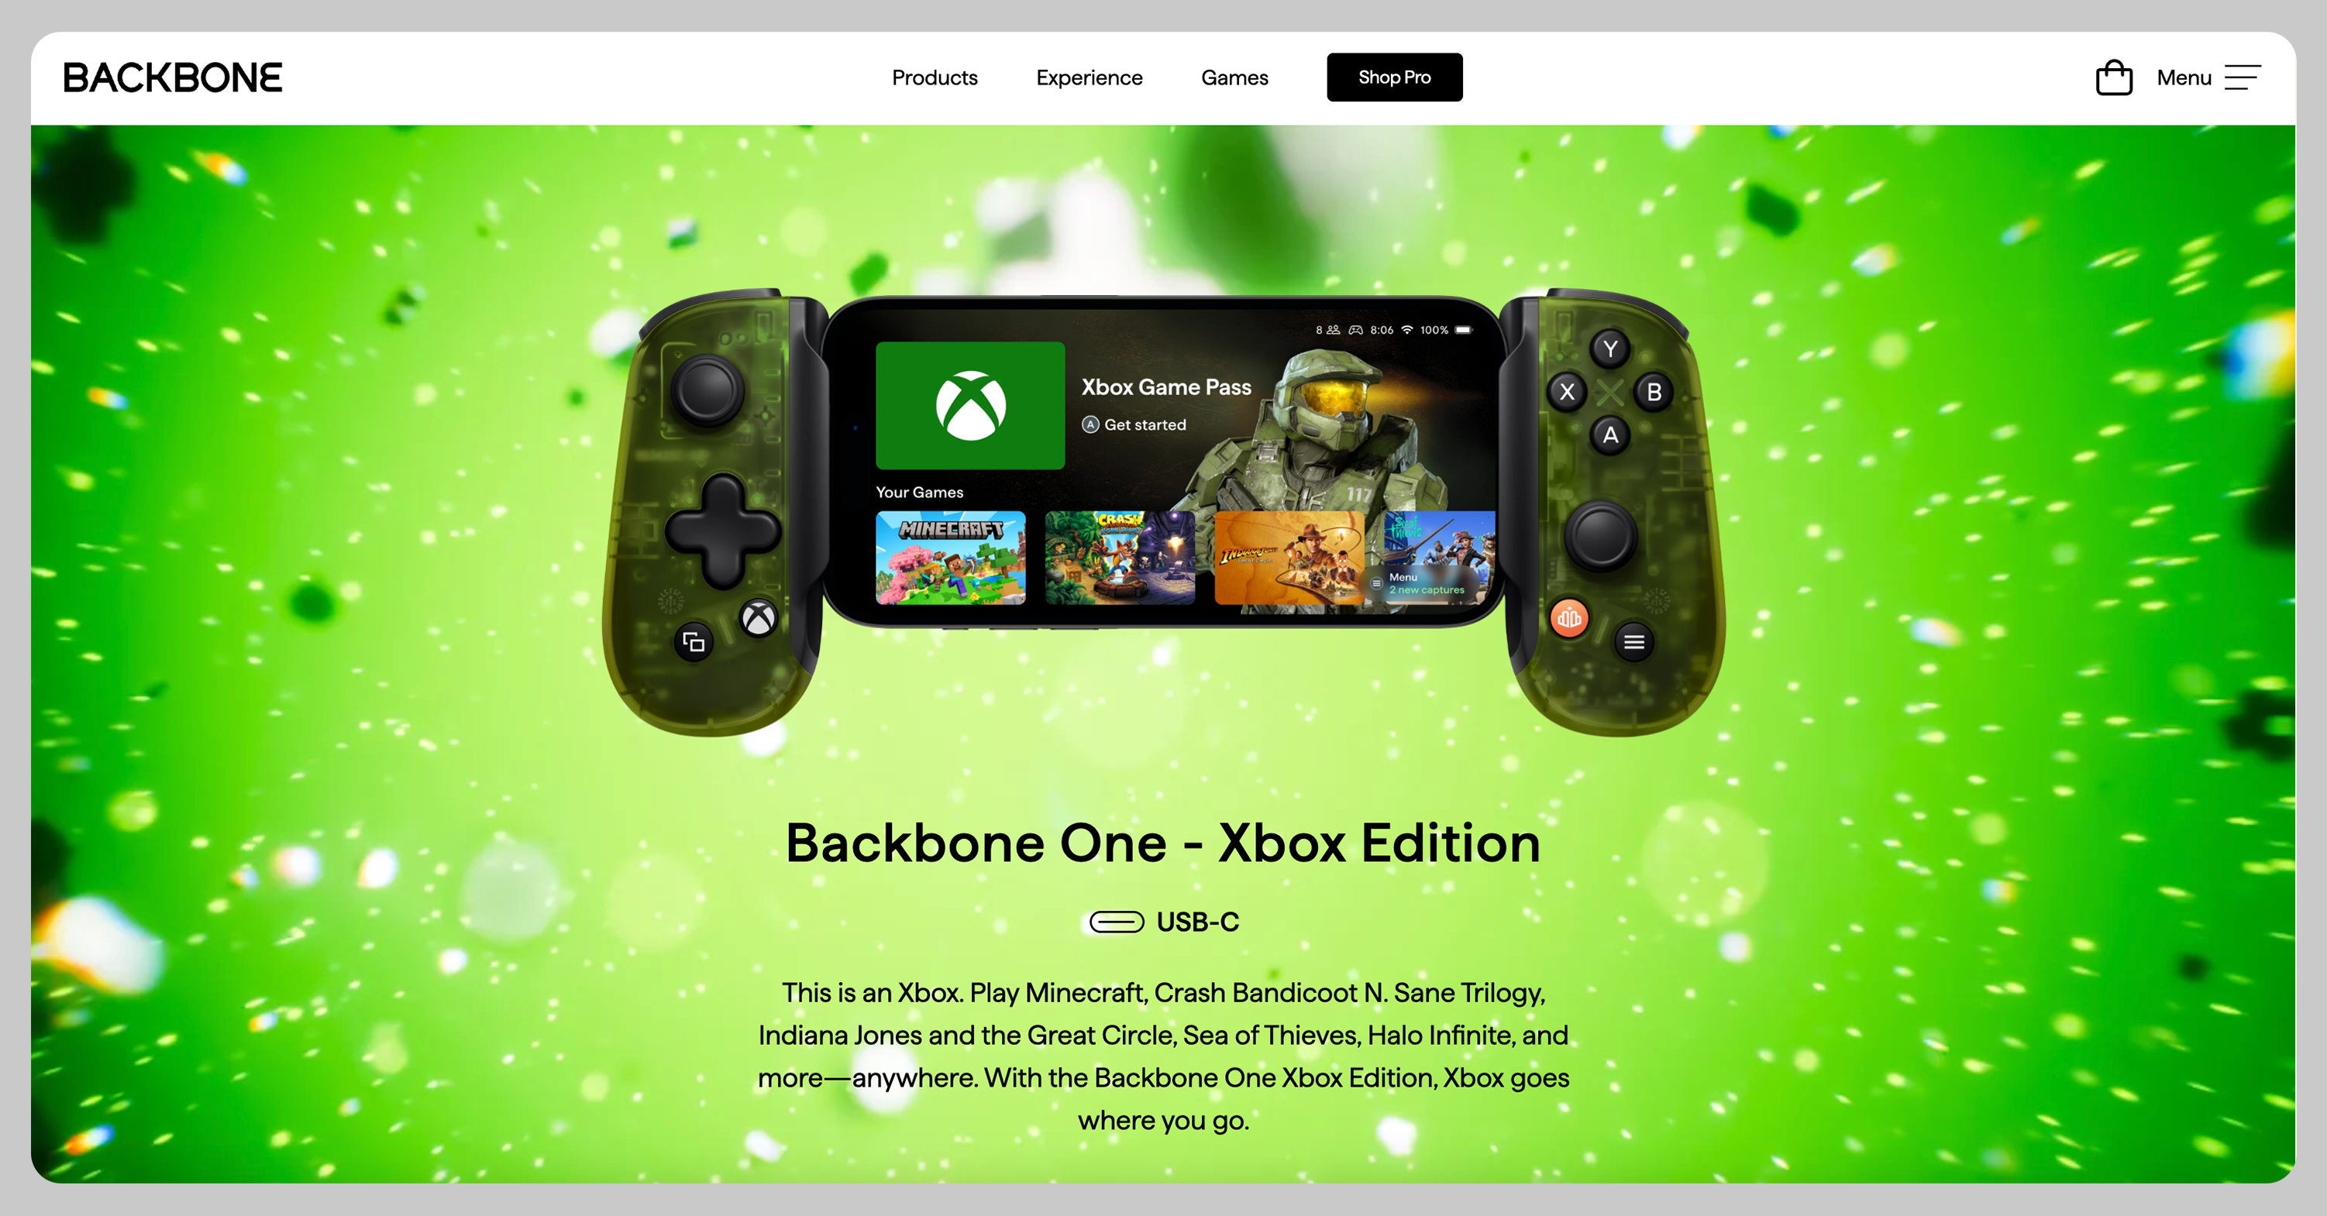The width and height of the screenshot is (2327, 1216).
Task: Open the hamburger Menu icon
Action: coord(2241,77)
